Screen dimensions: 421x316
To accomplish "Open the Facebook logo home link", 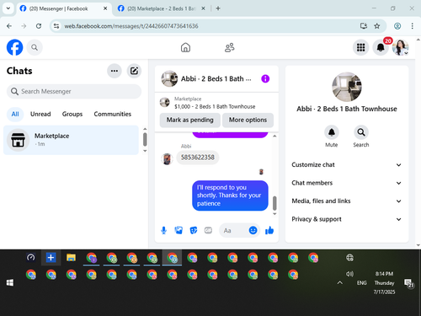I will 14,47.
